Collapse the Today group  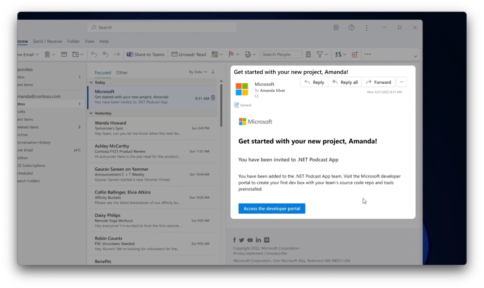91,82
